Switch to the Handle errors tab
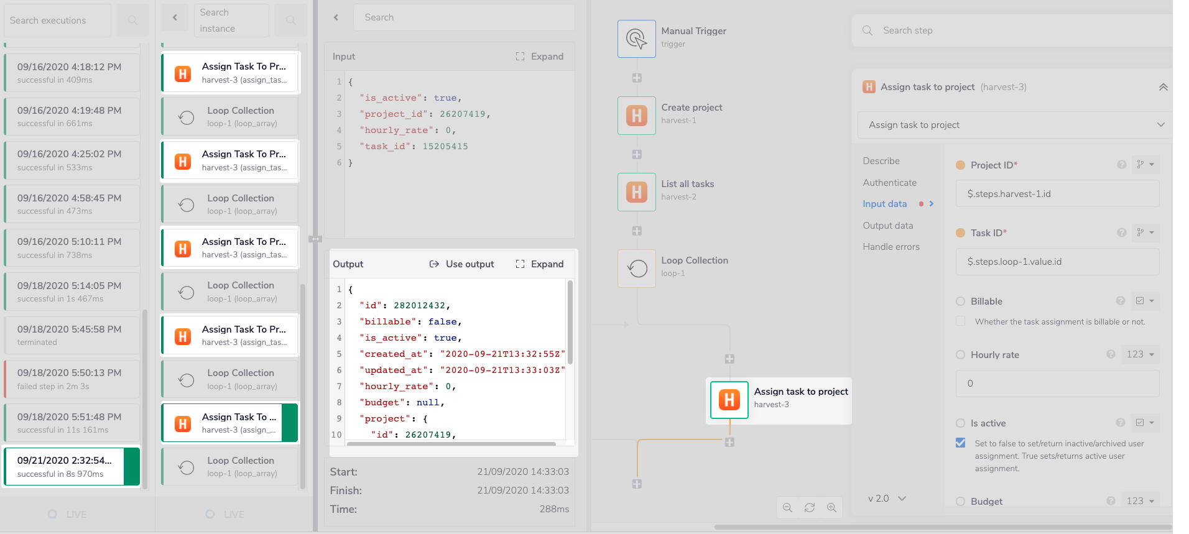Image resolution: width=1189 pixels, height=534 pixels. pyautogui.click(x=891, y=247)
